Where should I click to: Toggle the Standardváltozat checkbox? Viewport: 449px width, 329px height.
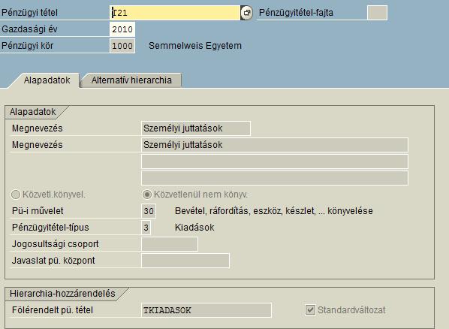310,310
